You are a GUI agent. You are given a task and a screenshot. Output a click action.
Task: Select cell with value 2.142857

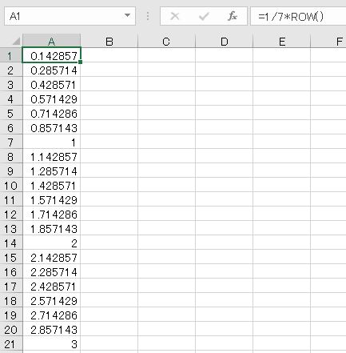(52, 257)
